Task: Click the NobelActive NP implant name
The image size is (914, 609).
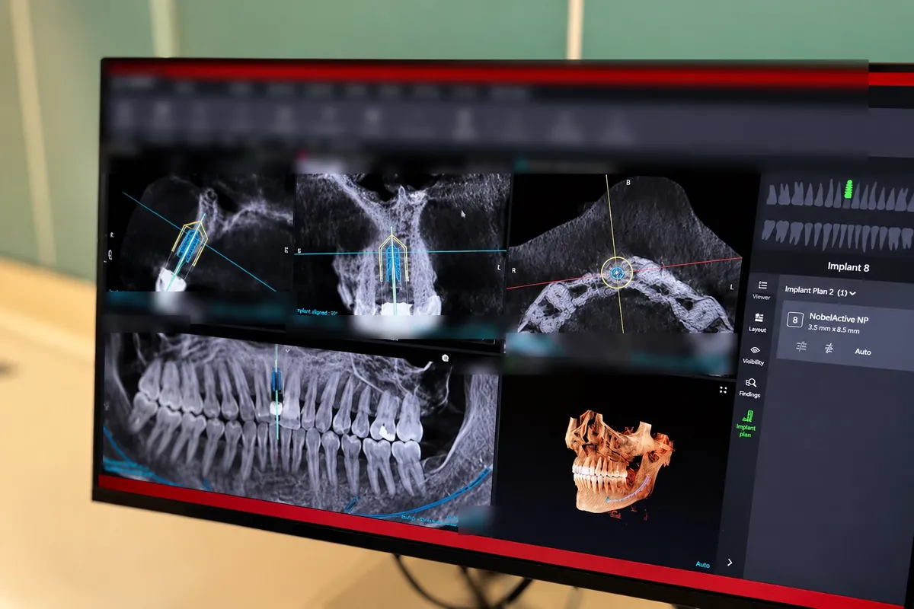Action: pyautogui.click(x=839, y=320)
